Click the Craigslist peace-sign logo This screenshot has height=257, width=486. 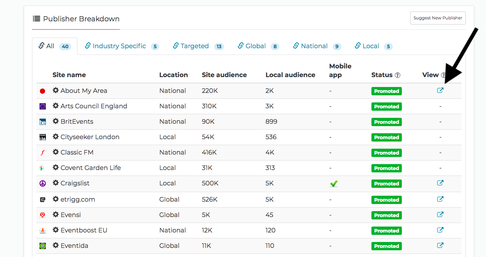[43, 183]
